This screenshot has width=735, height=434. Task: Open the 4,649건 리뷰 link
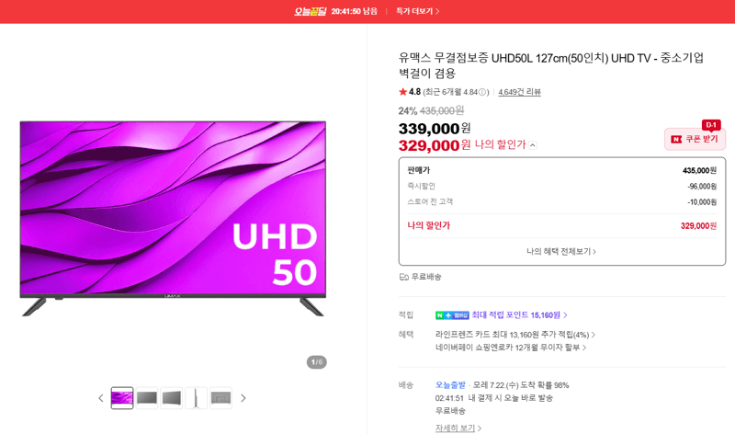pyautogui.click(x=519, y=93)
